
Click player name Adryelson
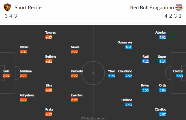(27, 95)
